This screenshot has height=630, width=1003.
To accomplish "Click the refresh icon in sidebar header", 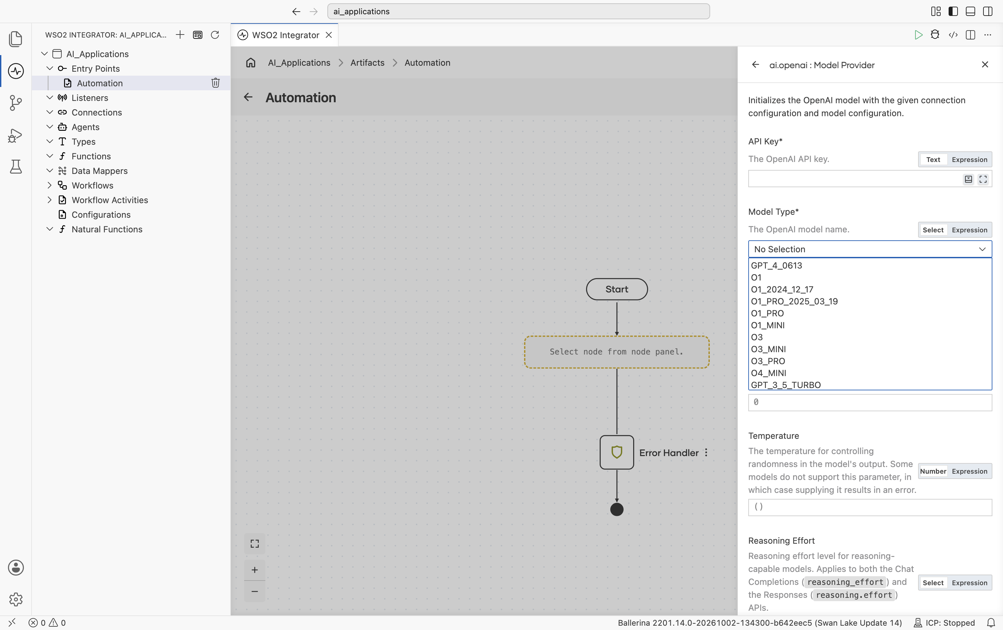I will 215,35.
